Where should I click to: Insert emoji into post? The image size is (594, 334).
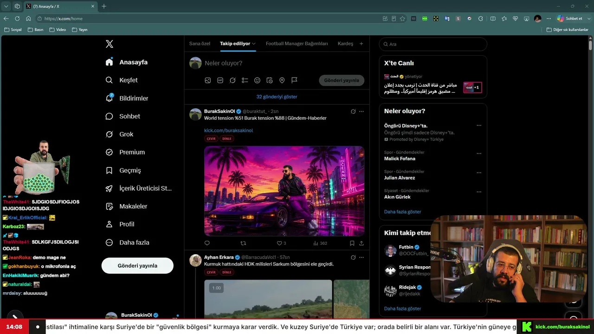tap(257, 80)
